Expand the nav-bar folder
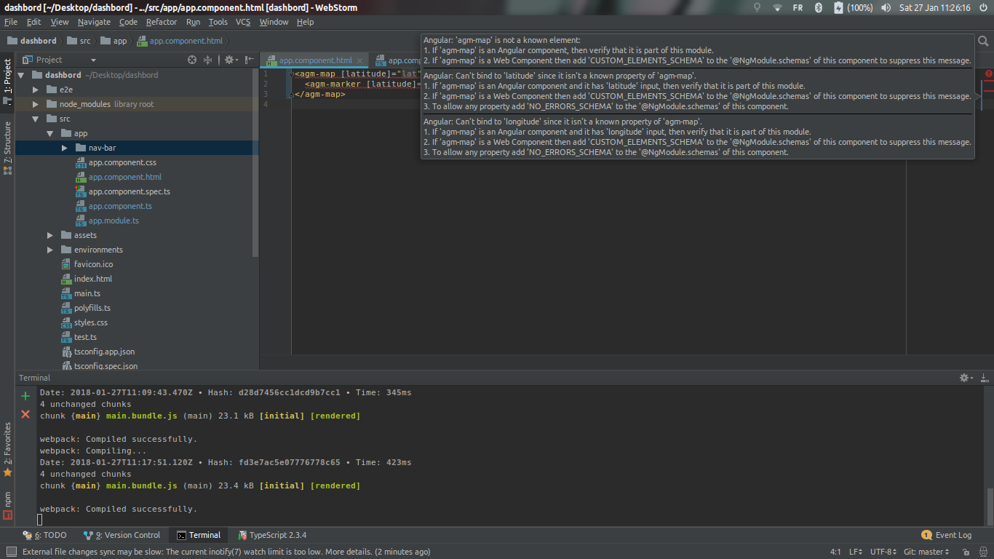The image size is (994, 559). coord(65,148)
